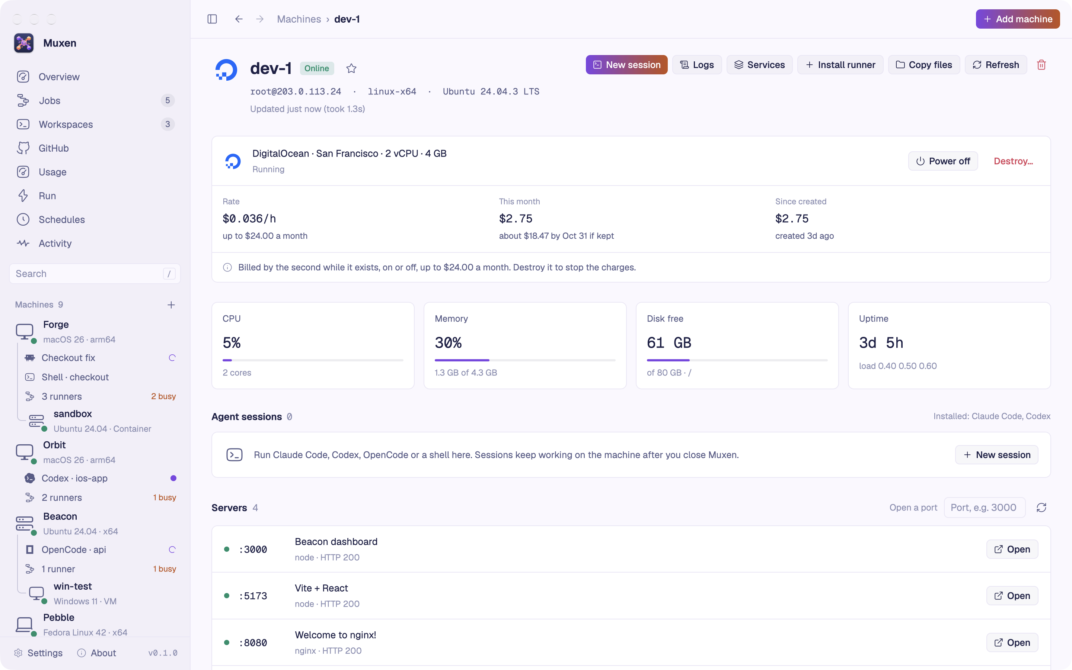
Task: Open the :5173 Vite + React server
Action: [x=1012, y=596]
